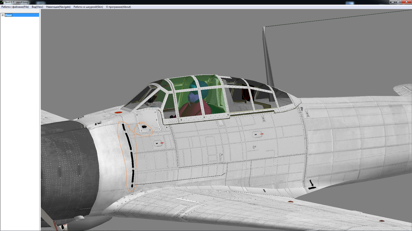Screen dimensions: 412x231
Task: Select the Root item in the tree
Action: [x=8, y=15]
